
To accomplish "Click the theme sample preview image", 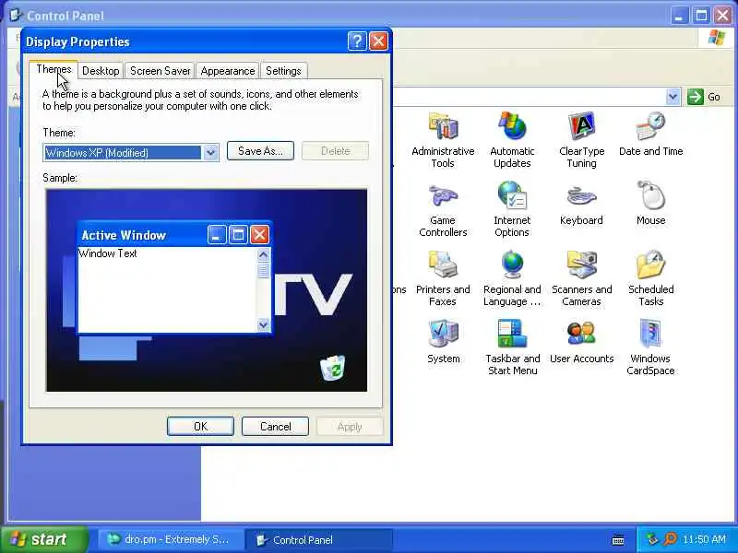I will (x=207, y=290).
